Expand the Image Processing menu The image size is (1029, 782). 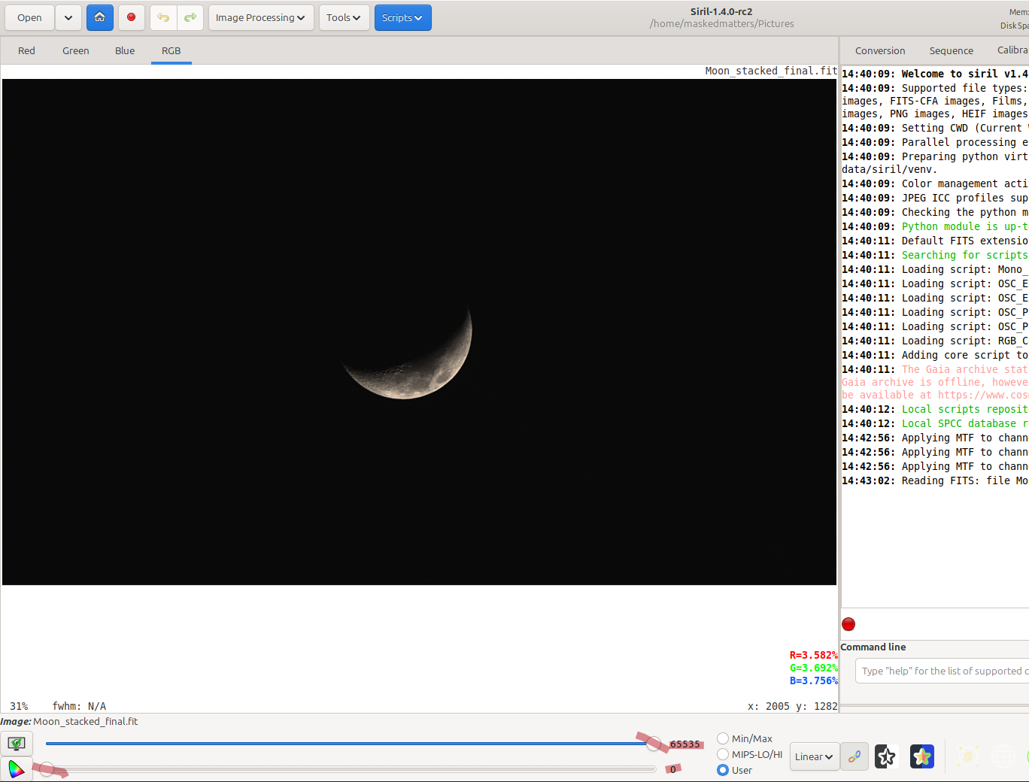[260, 17]
